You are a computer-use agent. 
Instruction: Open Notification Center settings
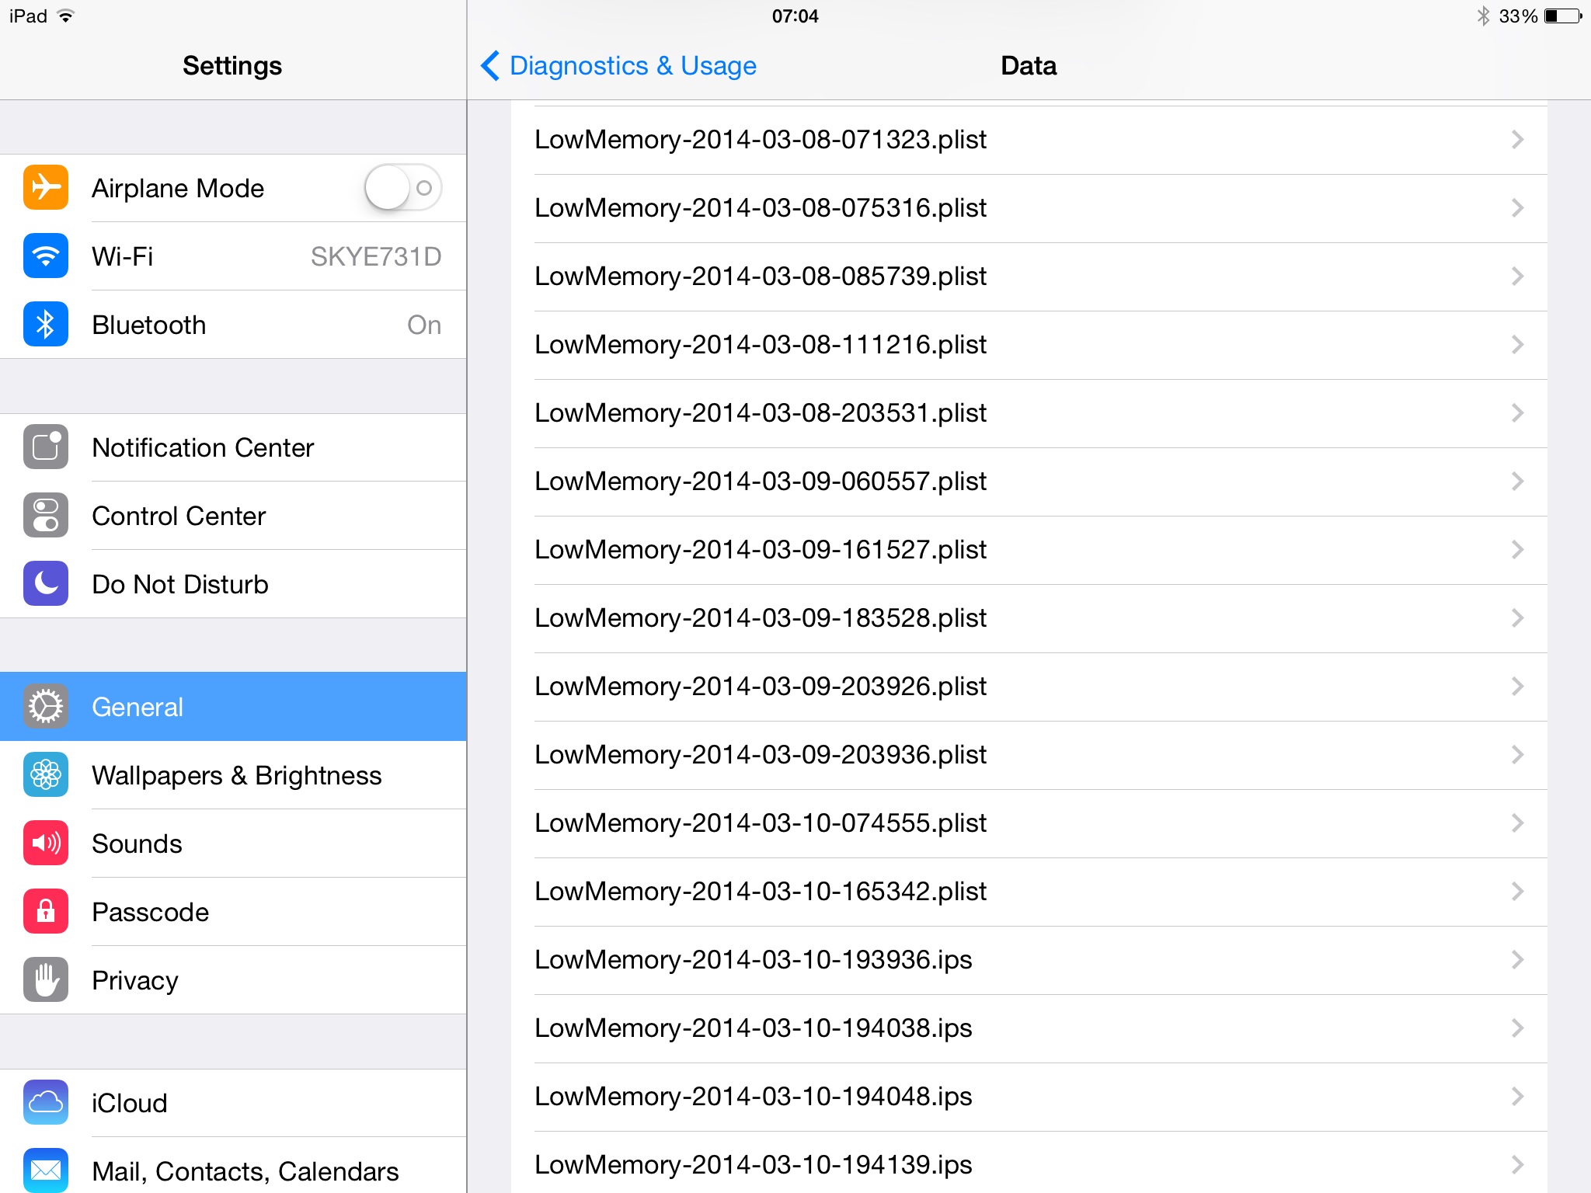click(233, 447)
